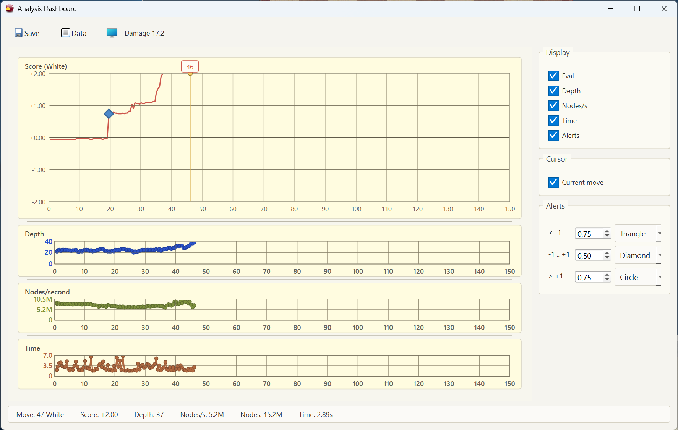
Task: Click the Save floppy disk icon
Action: click(19, 33)
